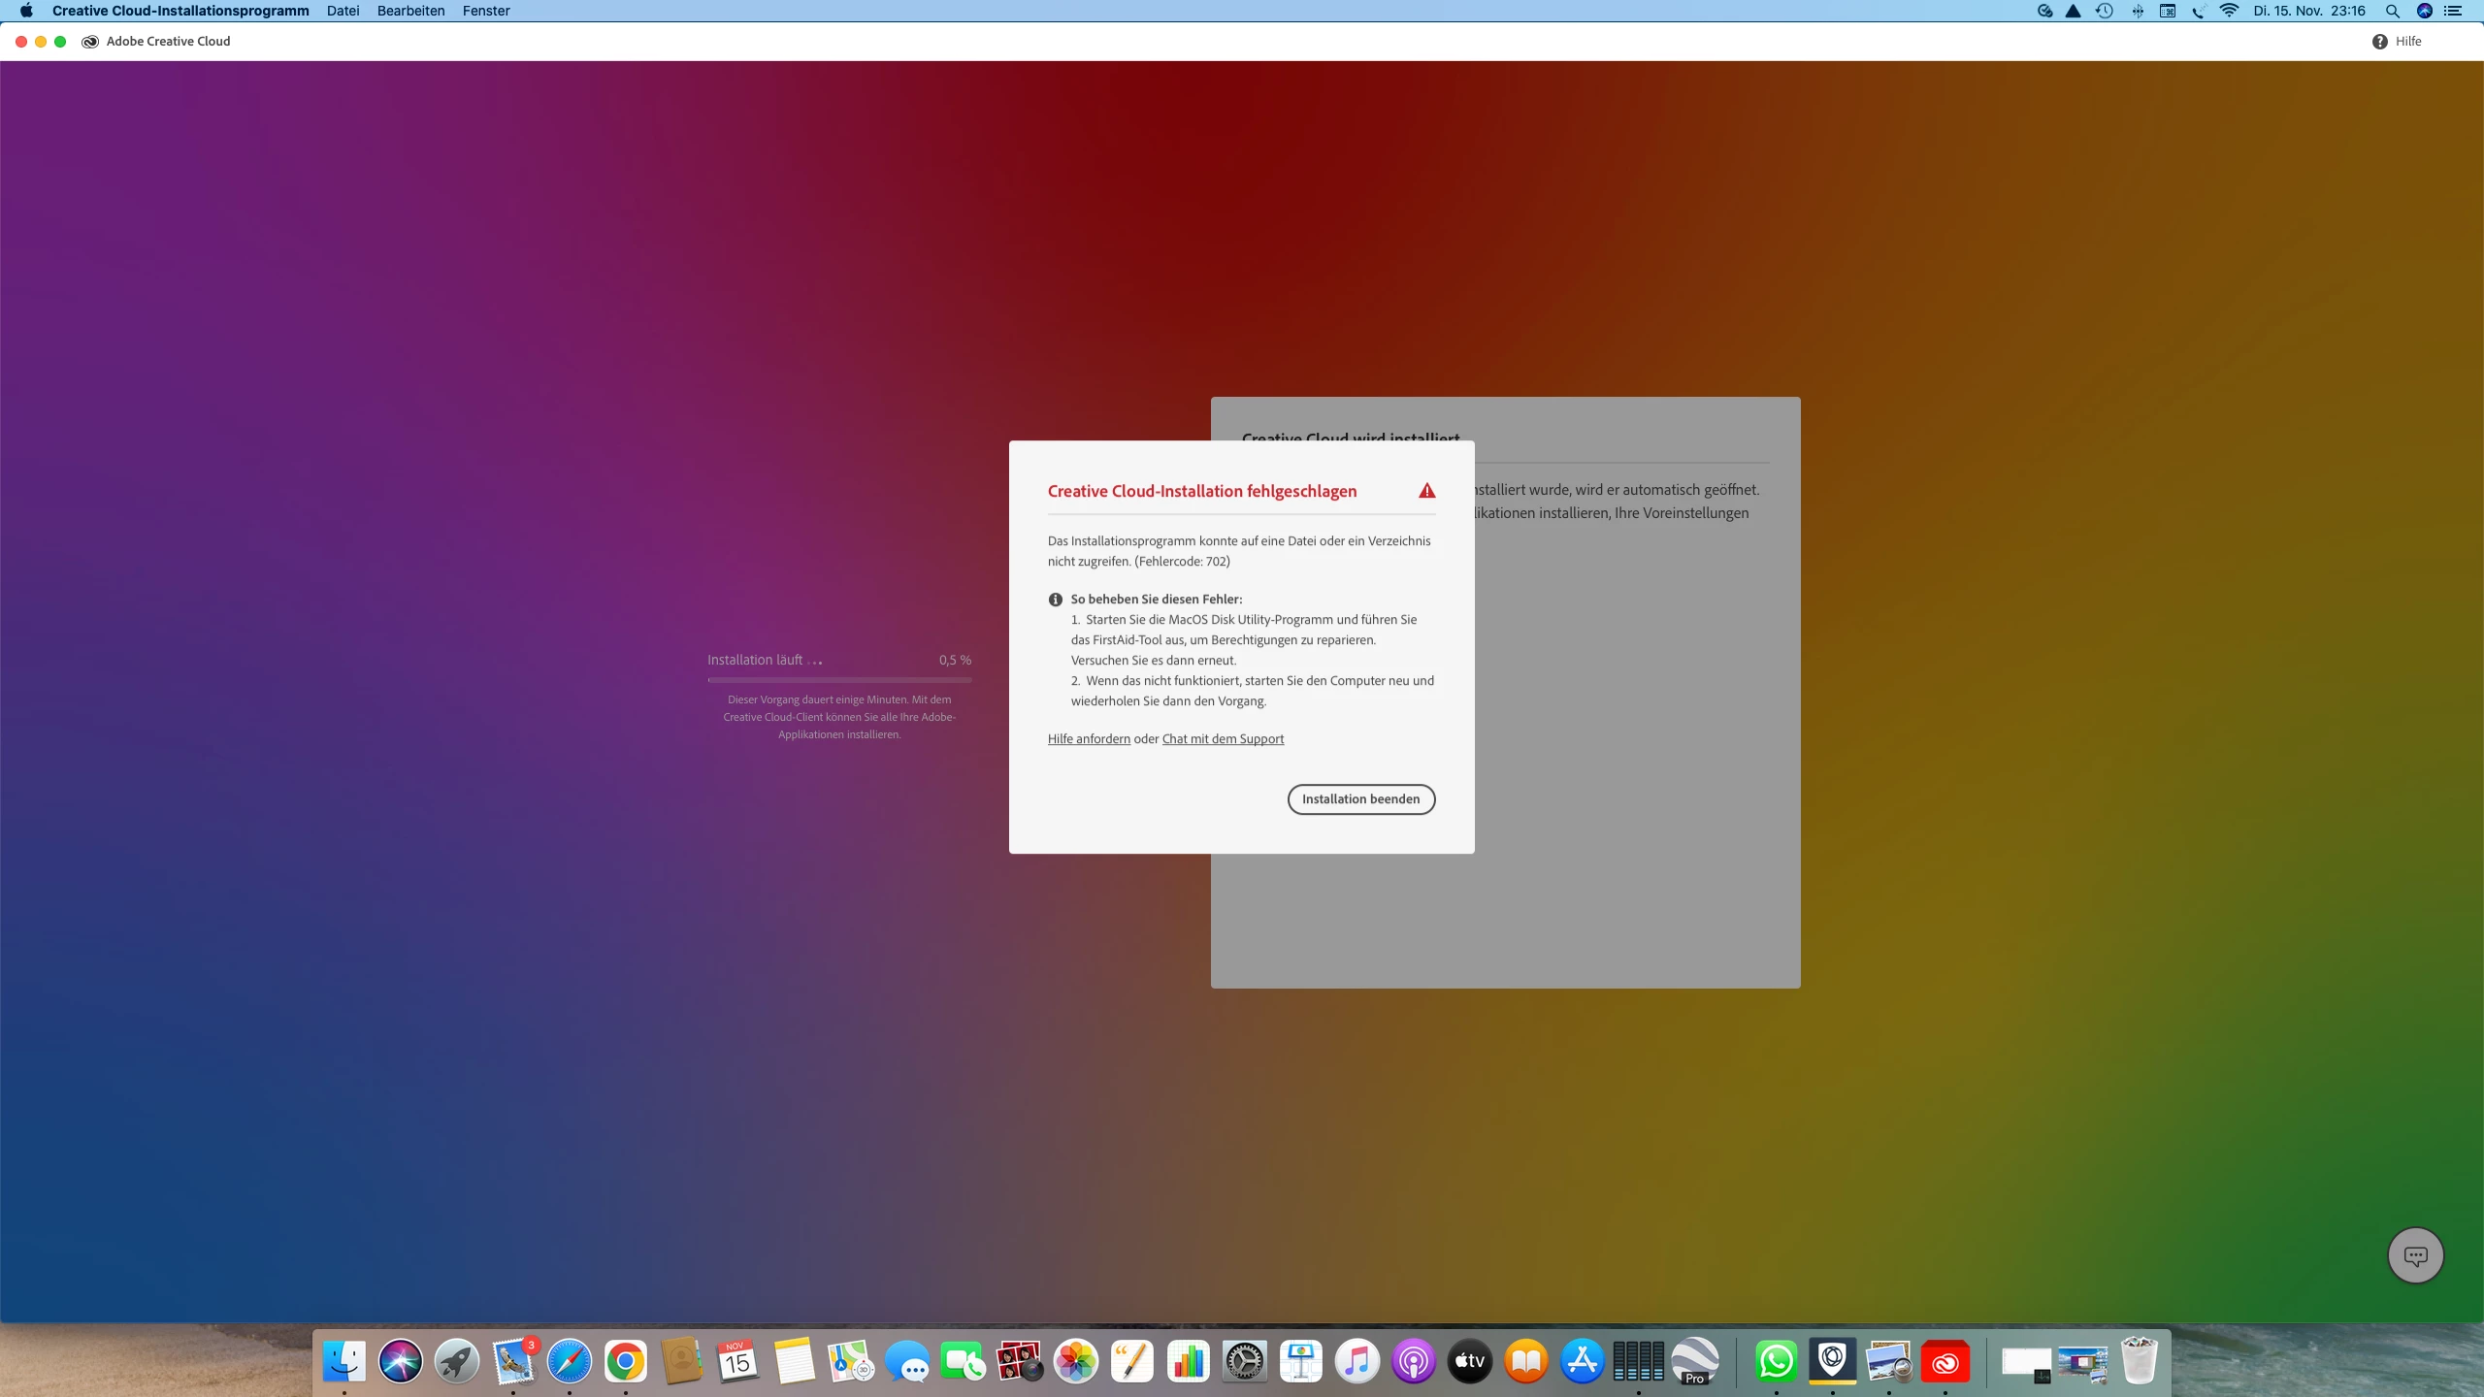This screenshot has height=1397, width=2484.
Task: Open the Creative Cloud status menu bar icon
Action: 2044,11
